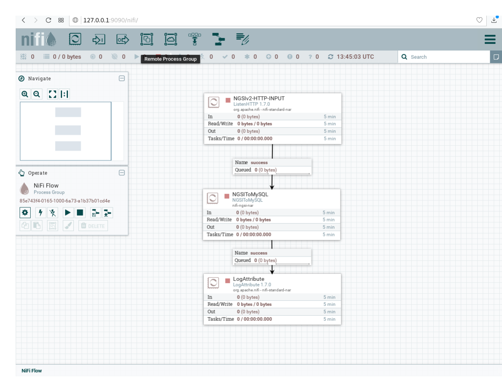
Task: Select success connection above LogAttribute
Action: [272, 257]
